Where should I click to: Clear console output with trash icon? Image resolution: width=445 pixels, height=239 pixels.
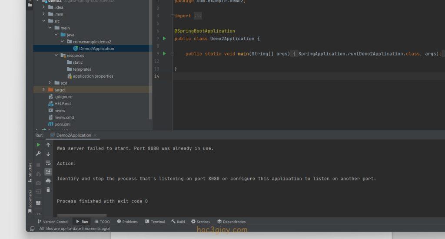pos(48,190)
